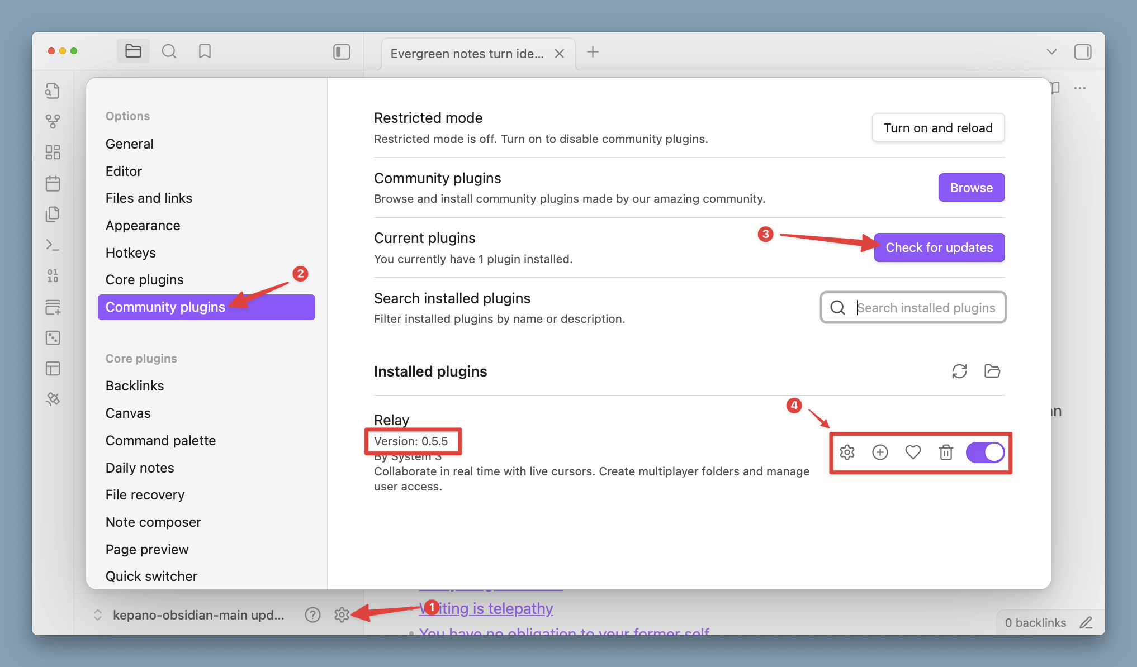Open Relay plugin options gear icon
The width and height of the screenshot is (1137, 667).
click(x=847, y=452)
